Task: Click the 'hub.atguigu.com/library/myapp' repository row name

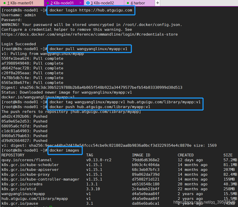Action: (x=35, y=199)
